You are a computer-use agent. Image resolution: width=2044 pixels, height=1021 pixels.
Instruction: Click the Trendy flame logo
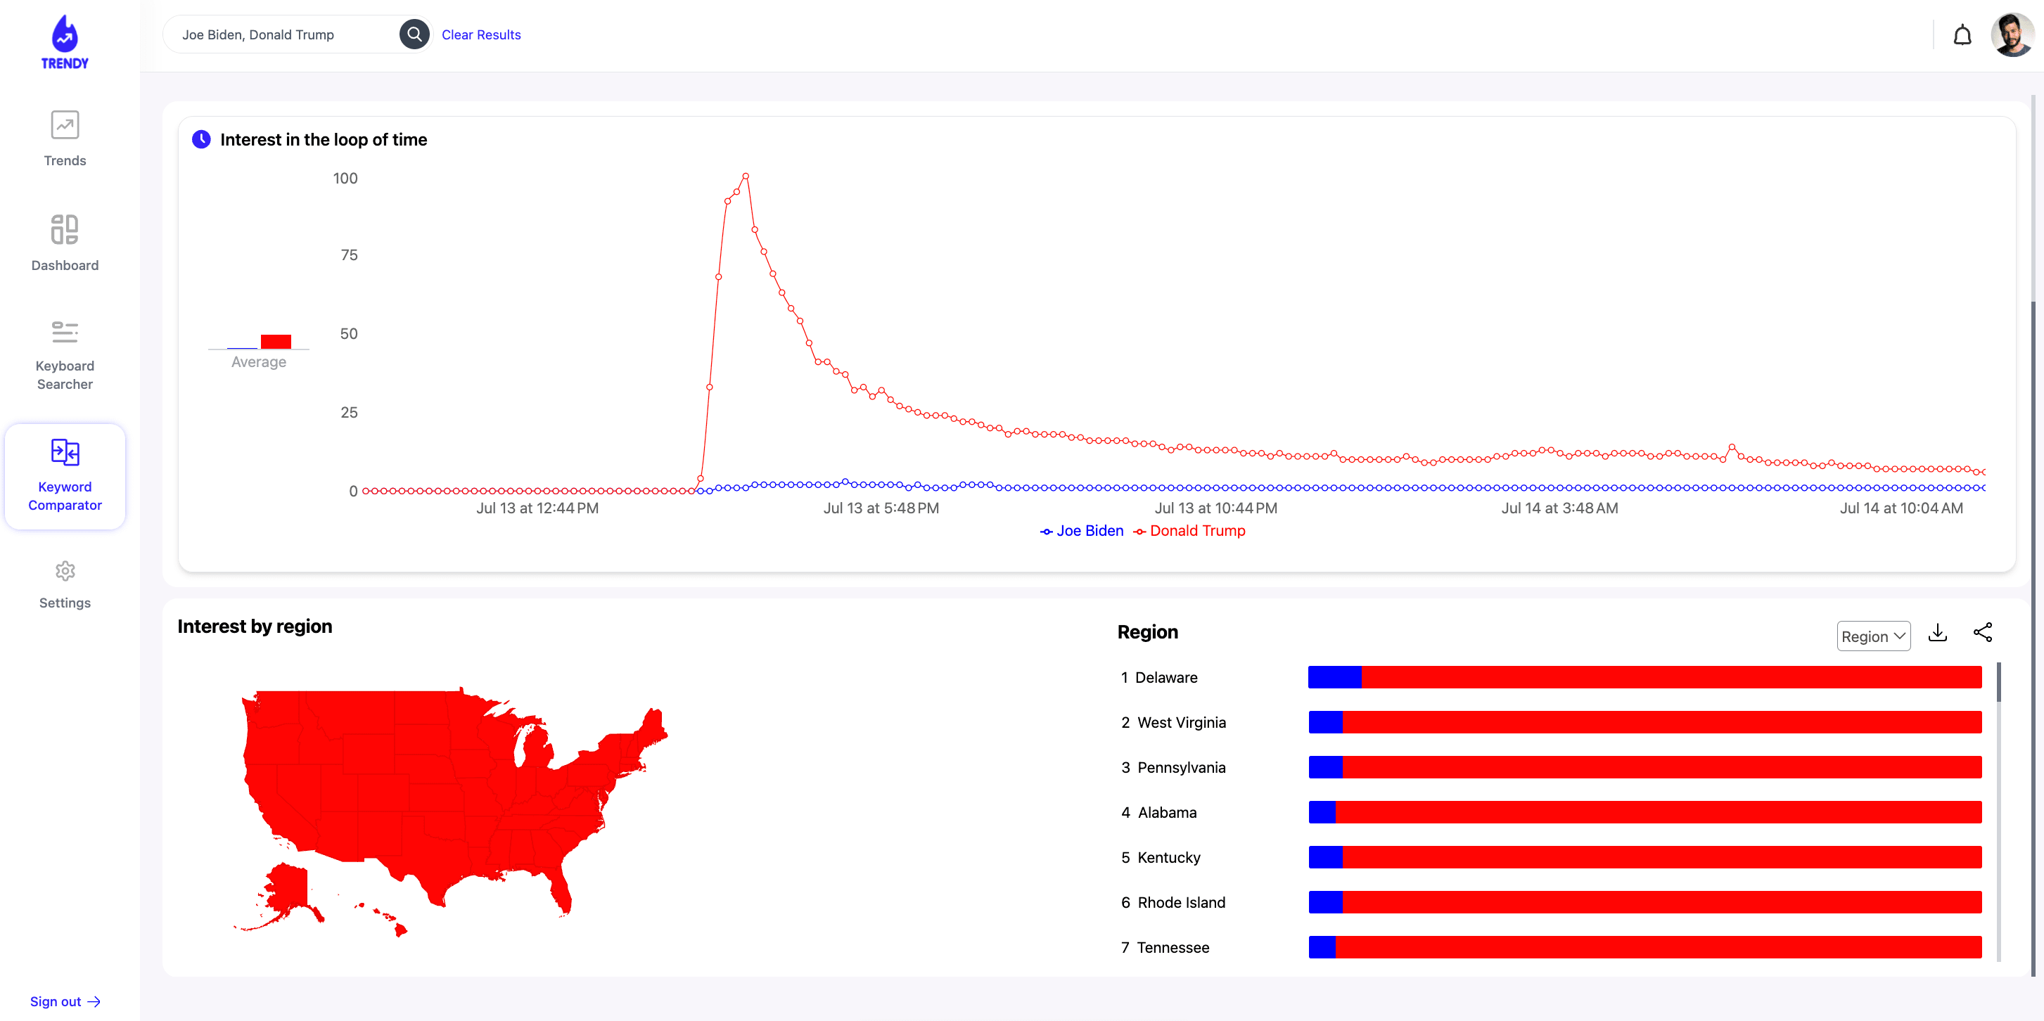tap(64, 42)
